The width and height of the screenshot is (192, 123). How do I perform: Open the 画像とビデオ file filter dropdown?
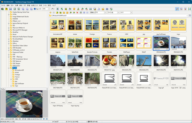105,12
